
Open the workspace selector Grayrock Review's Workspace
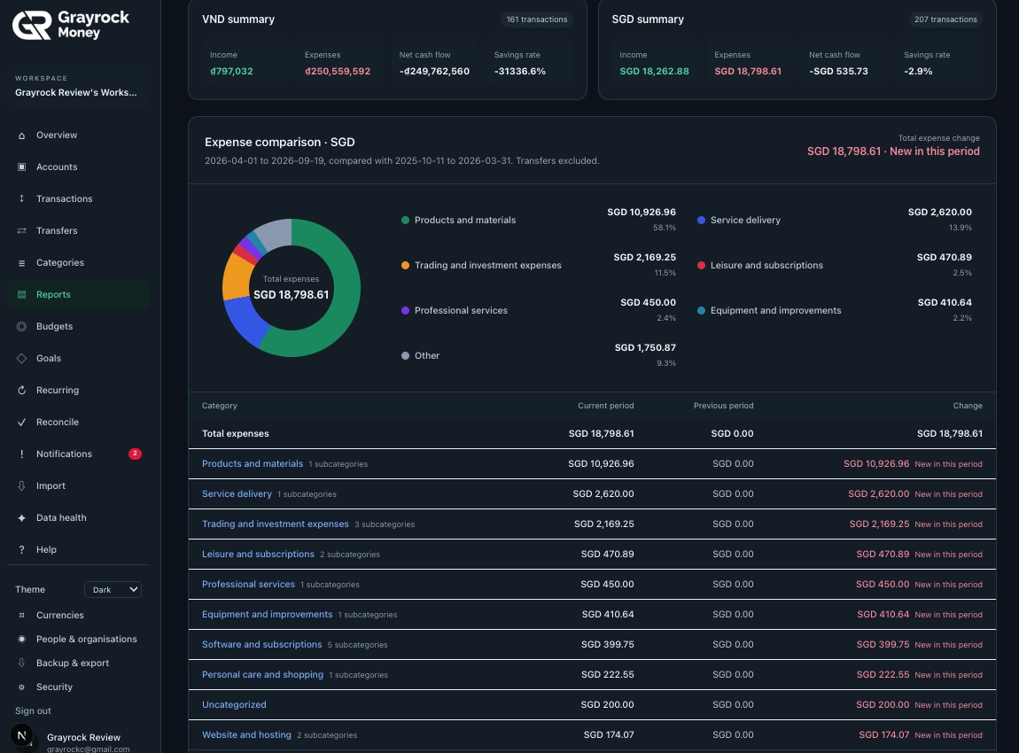78,86
